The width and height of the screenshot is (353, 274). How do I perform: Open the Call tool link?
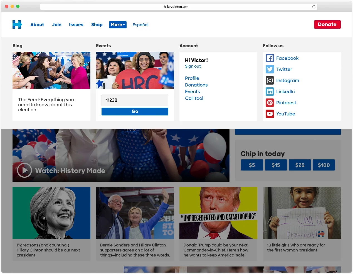point(194,98)
